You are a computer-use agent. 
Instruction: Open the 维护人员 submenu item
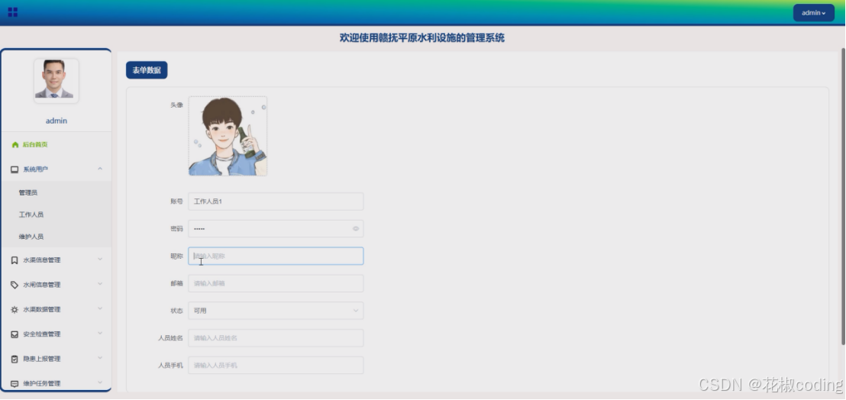(x=31, y=237)
